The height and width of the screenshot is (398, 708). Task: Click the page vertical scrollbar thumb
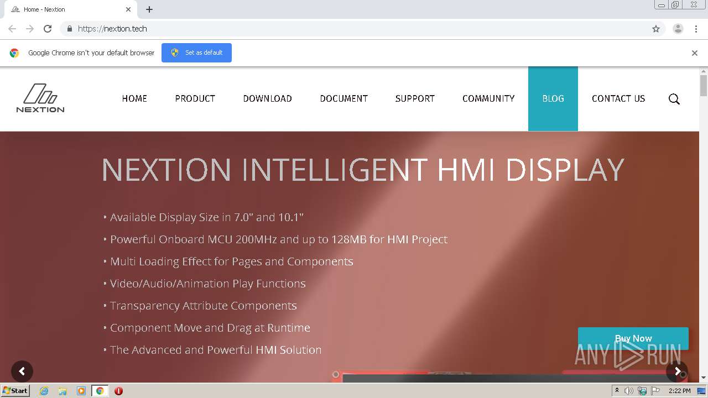[x=704, y=86]
